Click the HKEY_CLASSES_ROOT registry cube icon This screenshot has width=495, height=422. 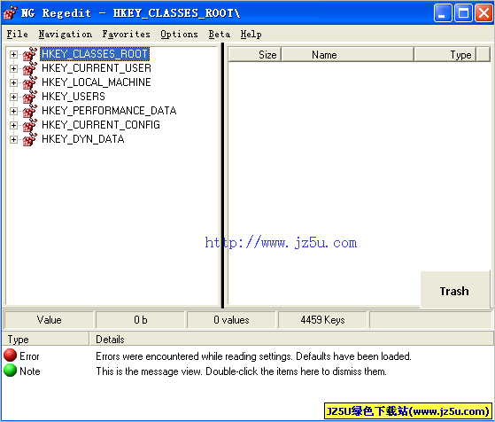[x=30, y=54]
